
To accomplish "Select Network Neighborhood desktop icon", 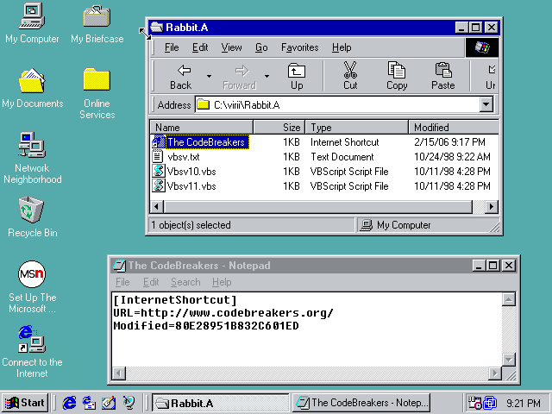I will 32,158.
